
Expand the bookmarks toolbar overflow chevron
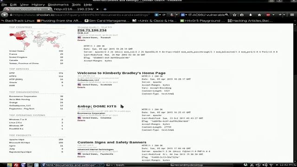295,20
